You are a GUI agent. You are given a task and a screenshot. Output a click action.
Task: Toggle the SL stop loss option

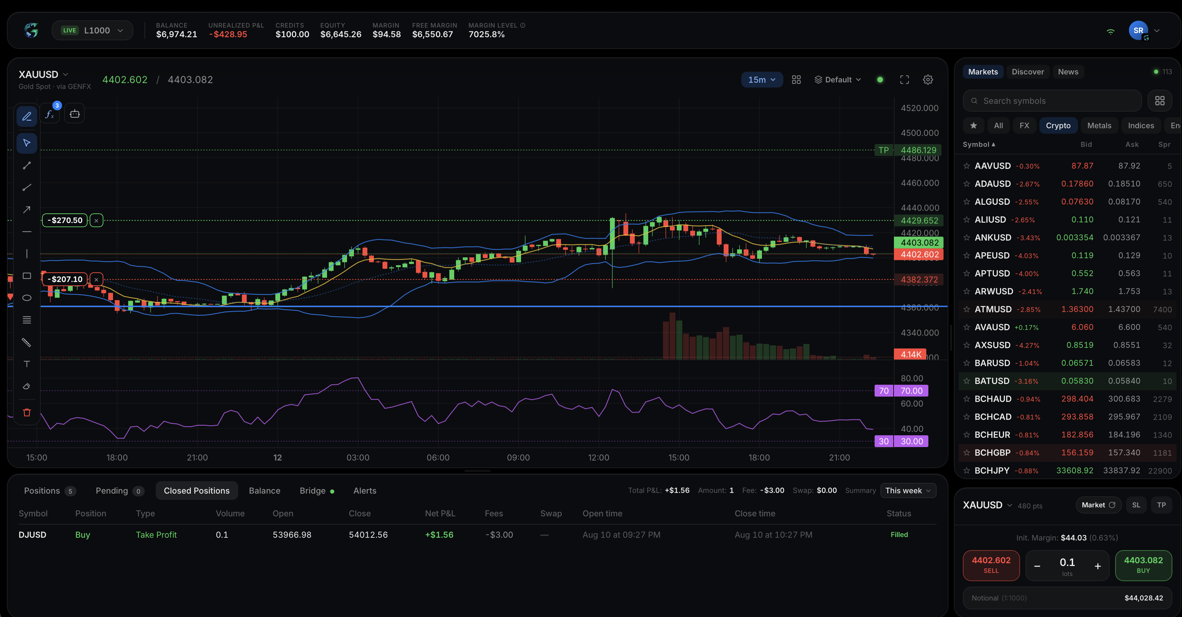pyautogui.click(x=1136, y=505)
